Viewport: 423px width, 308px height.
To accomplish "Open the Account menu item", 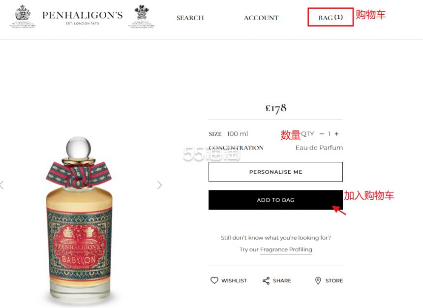I will click(261, 18).
